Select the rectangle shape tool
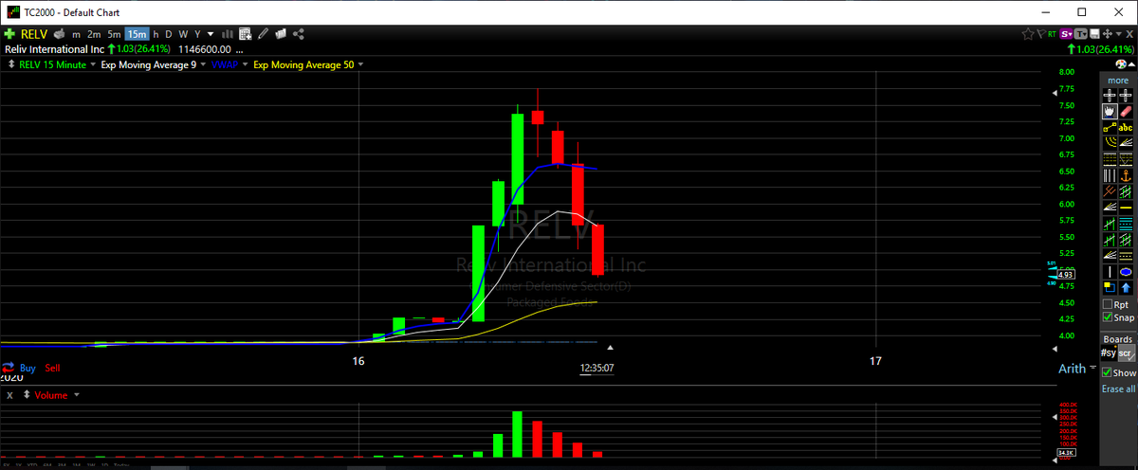The image size is (1138, 470). [x=1109, y=286]
